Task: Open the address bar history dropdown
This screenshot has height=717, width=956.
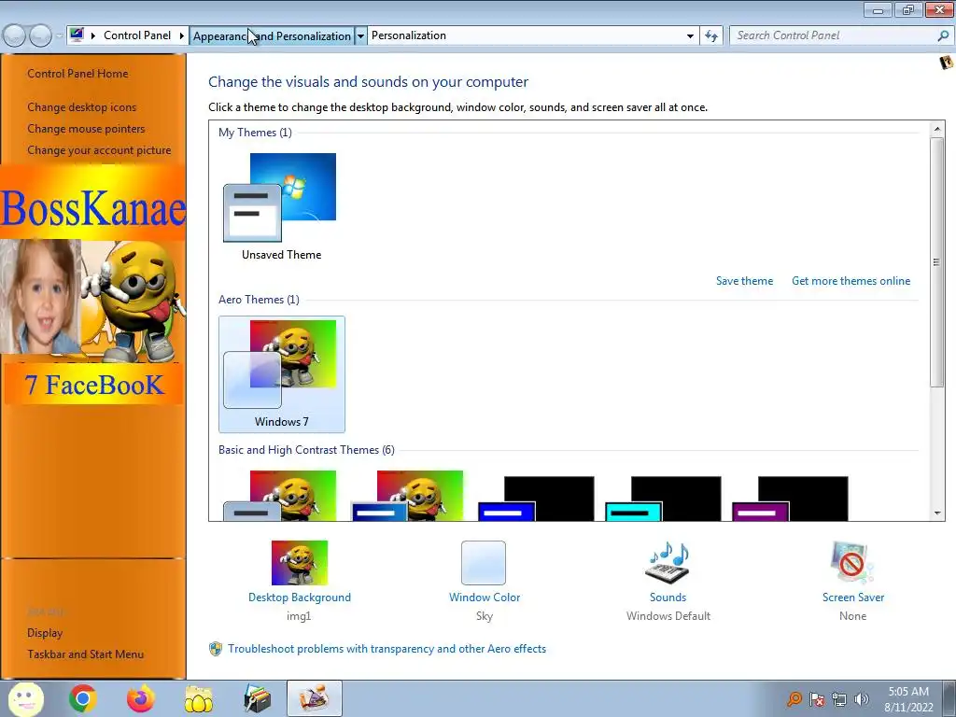Action: pyautogui.click(x=690, y=36)
